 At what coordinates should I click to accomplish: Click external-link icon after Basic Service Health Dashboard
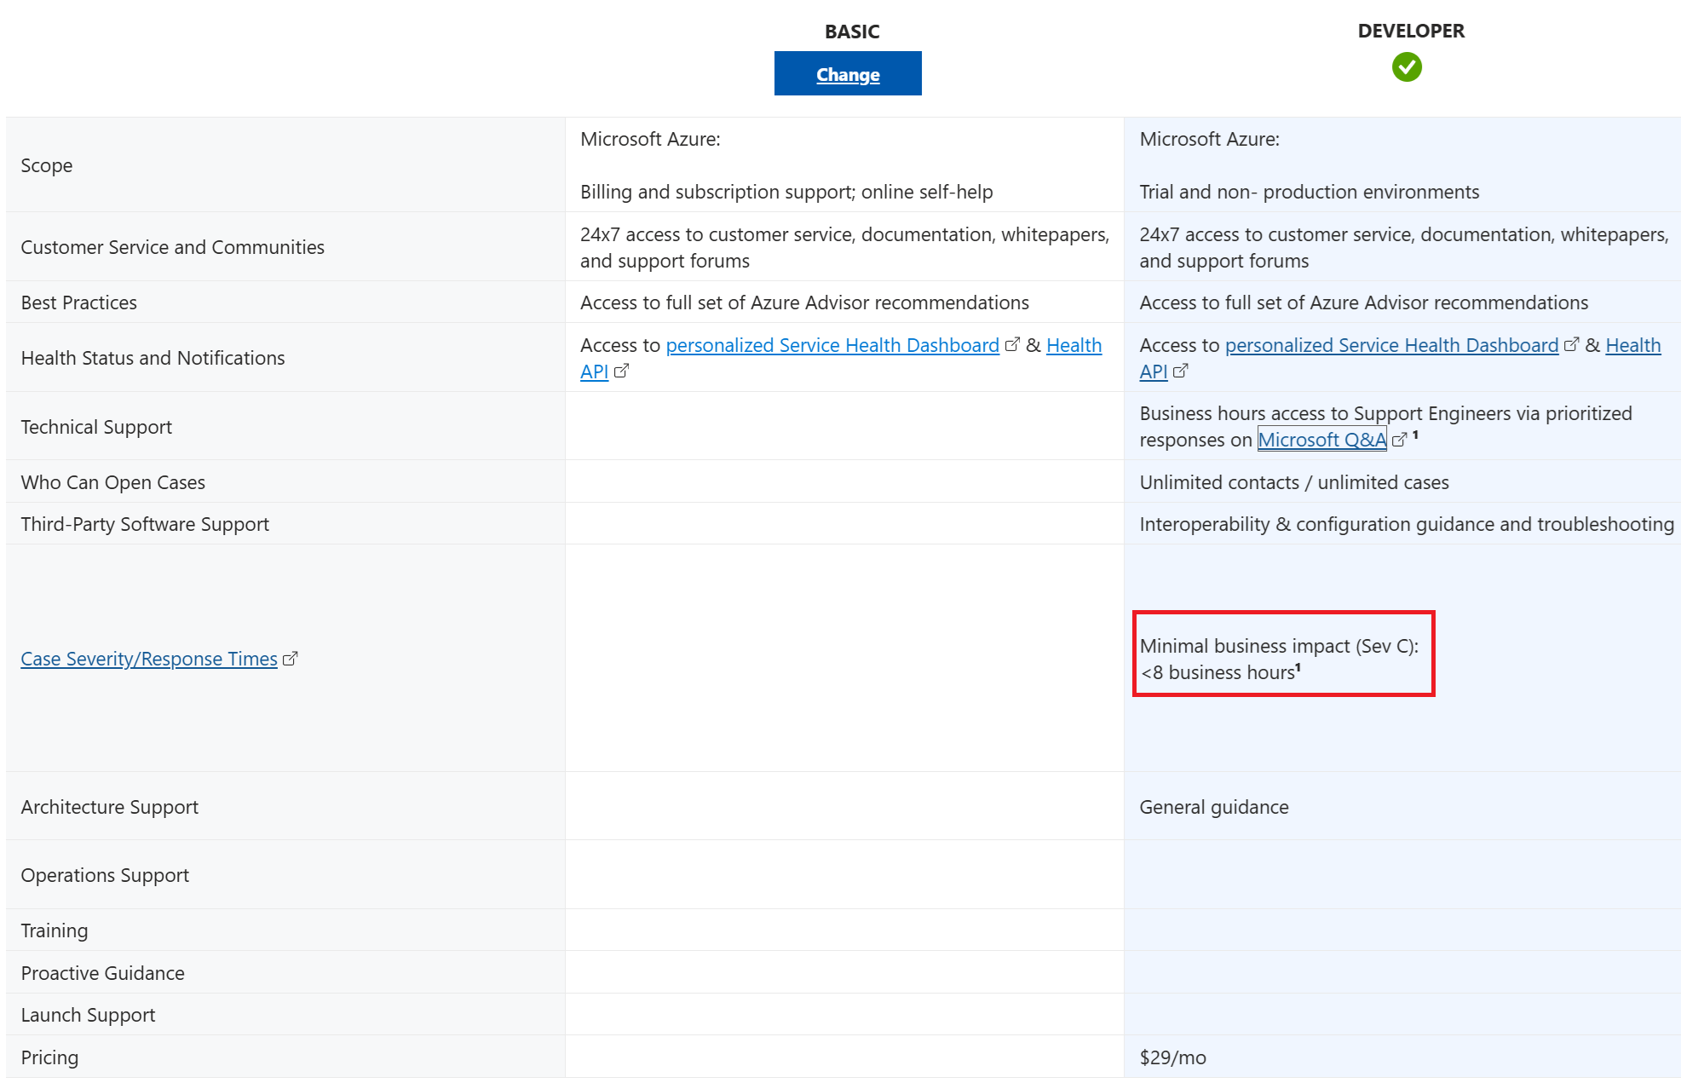tap(1012, 344)
